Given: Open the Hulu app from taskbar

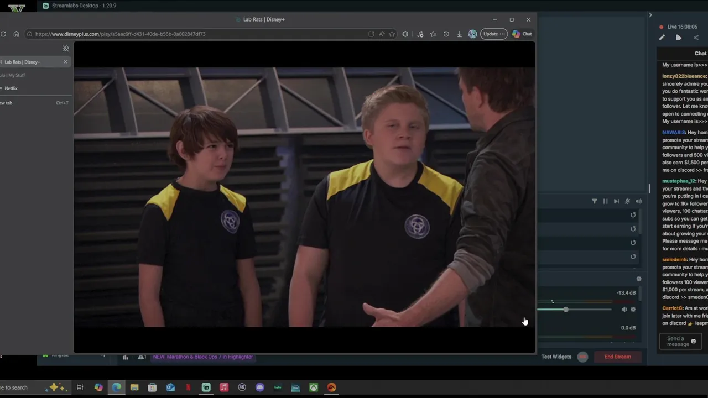Looking at the screenshot, I should click(x=278, y=387).
